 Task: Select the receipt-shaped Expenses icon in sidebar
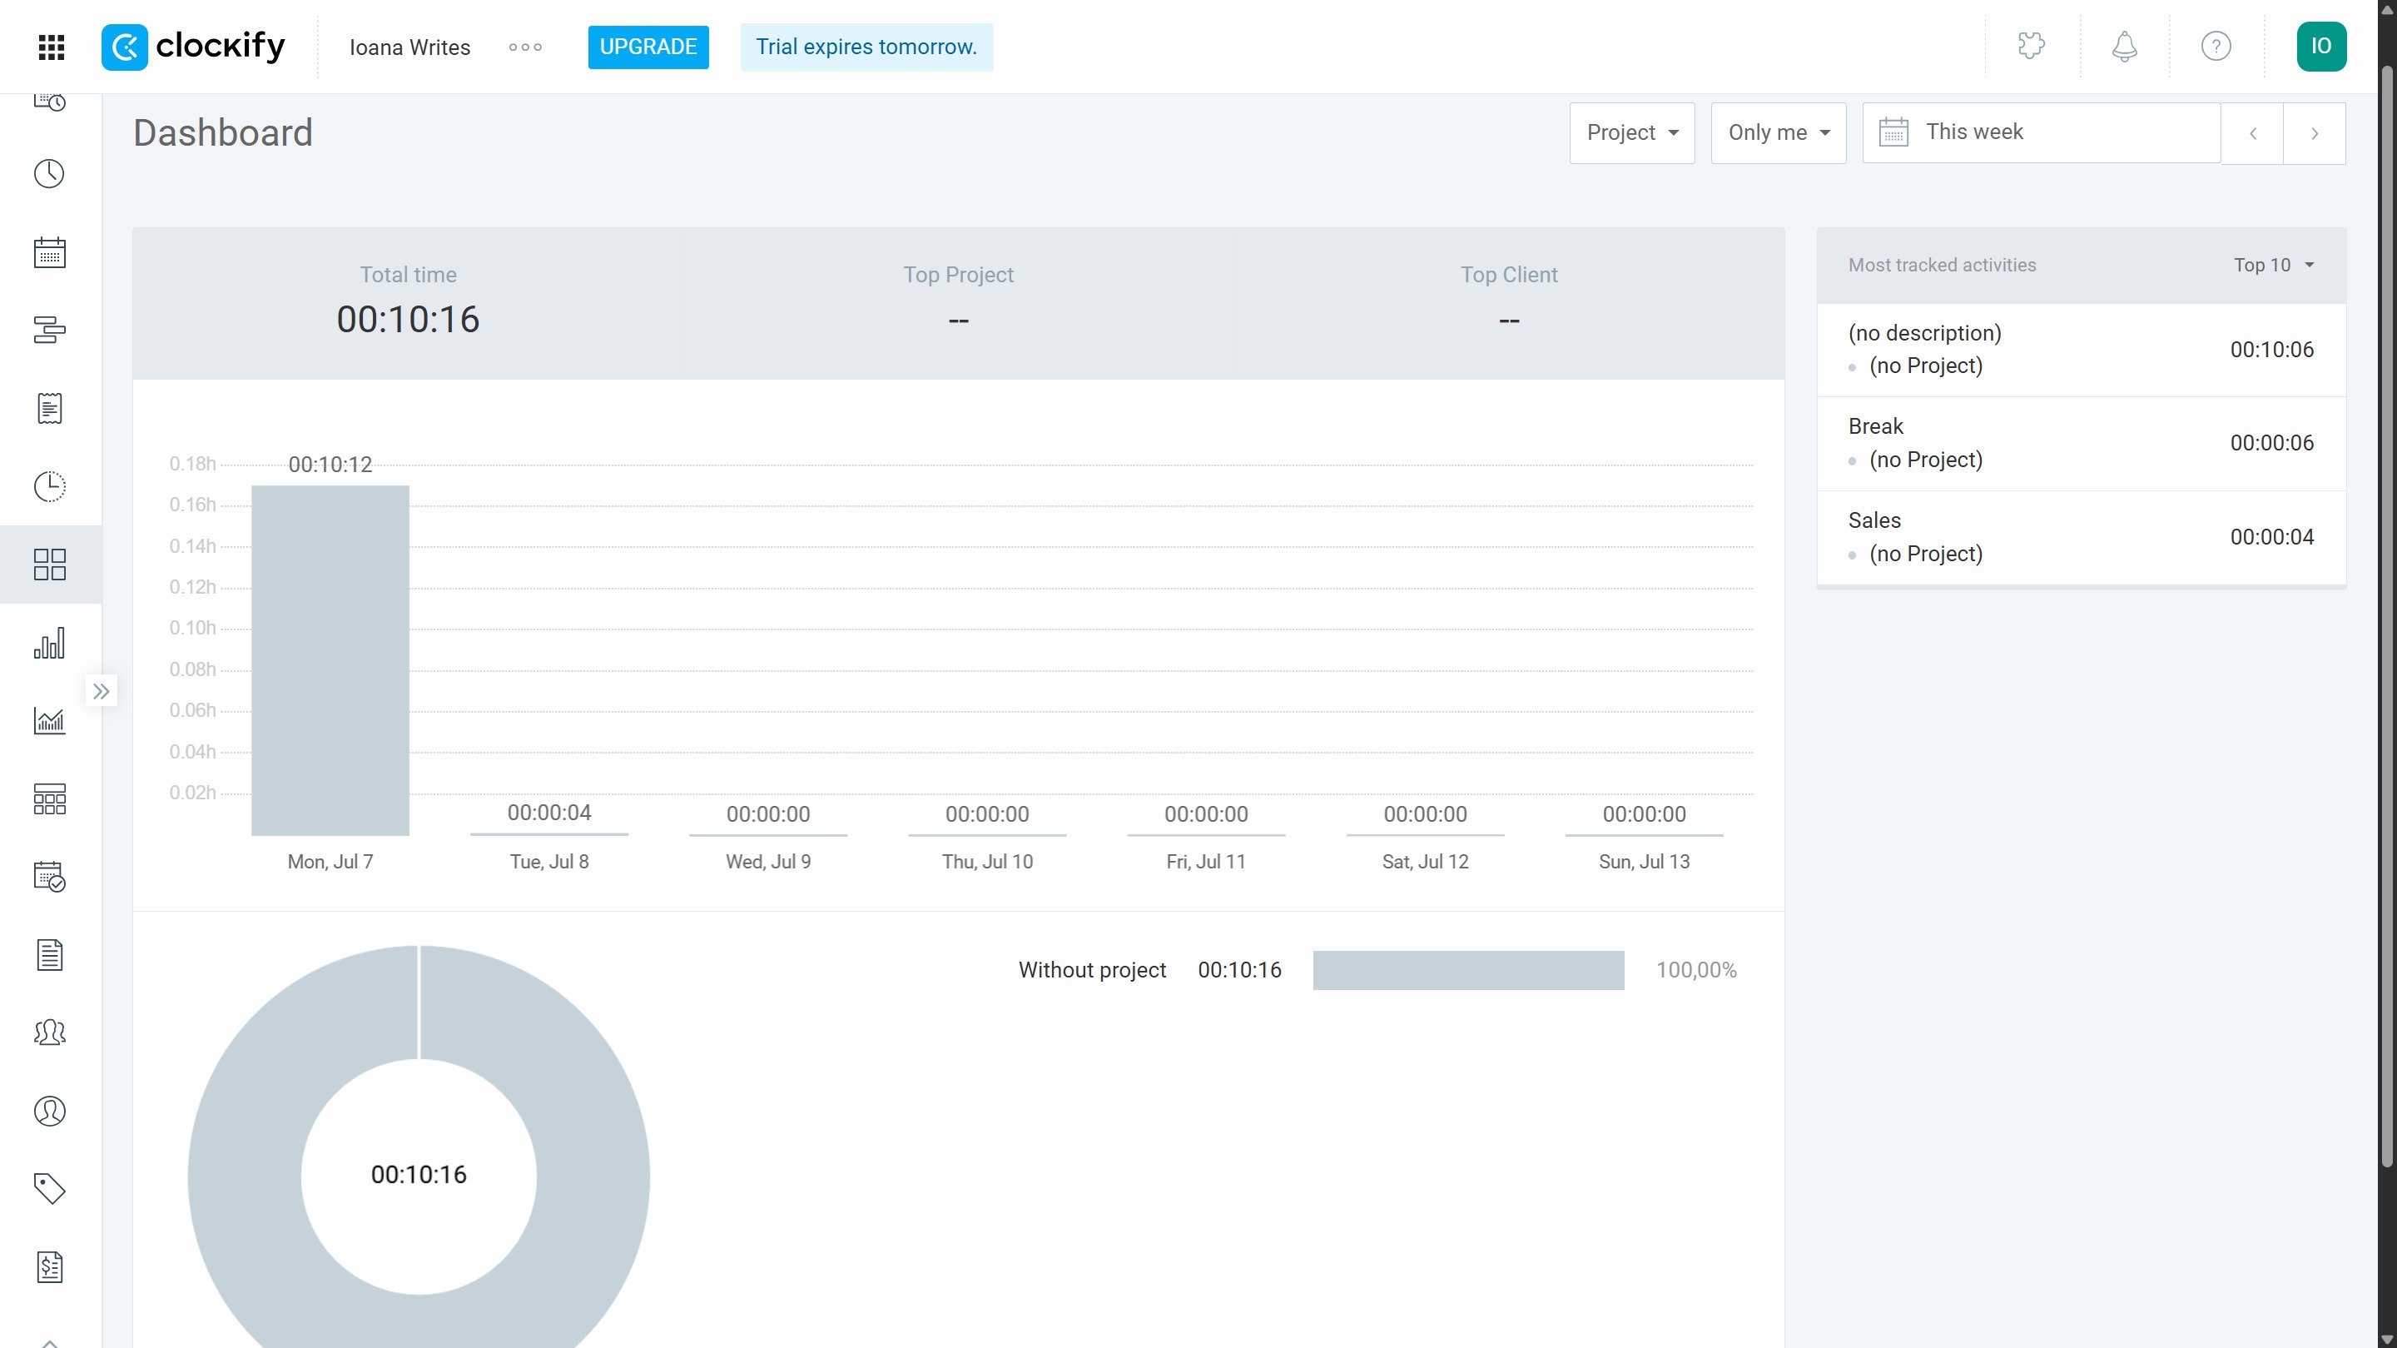(50, 408)
